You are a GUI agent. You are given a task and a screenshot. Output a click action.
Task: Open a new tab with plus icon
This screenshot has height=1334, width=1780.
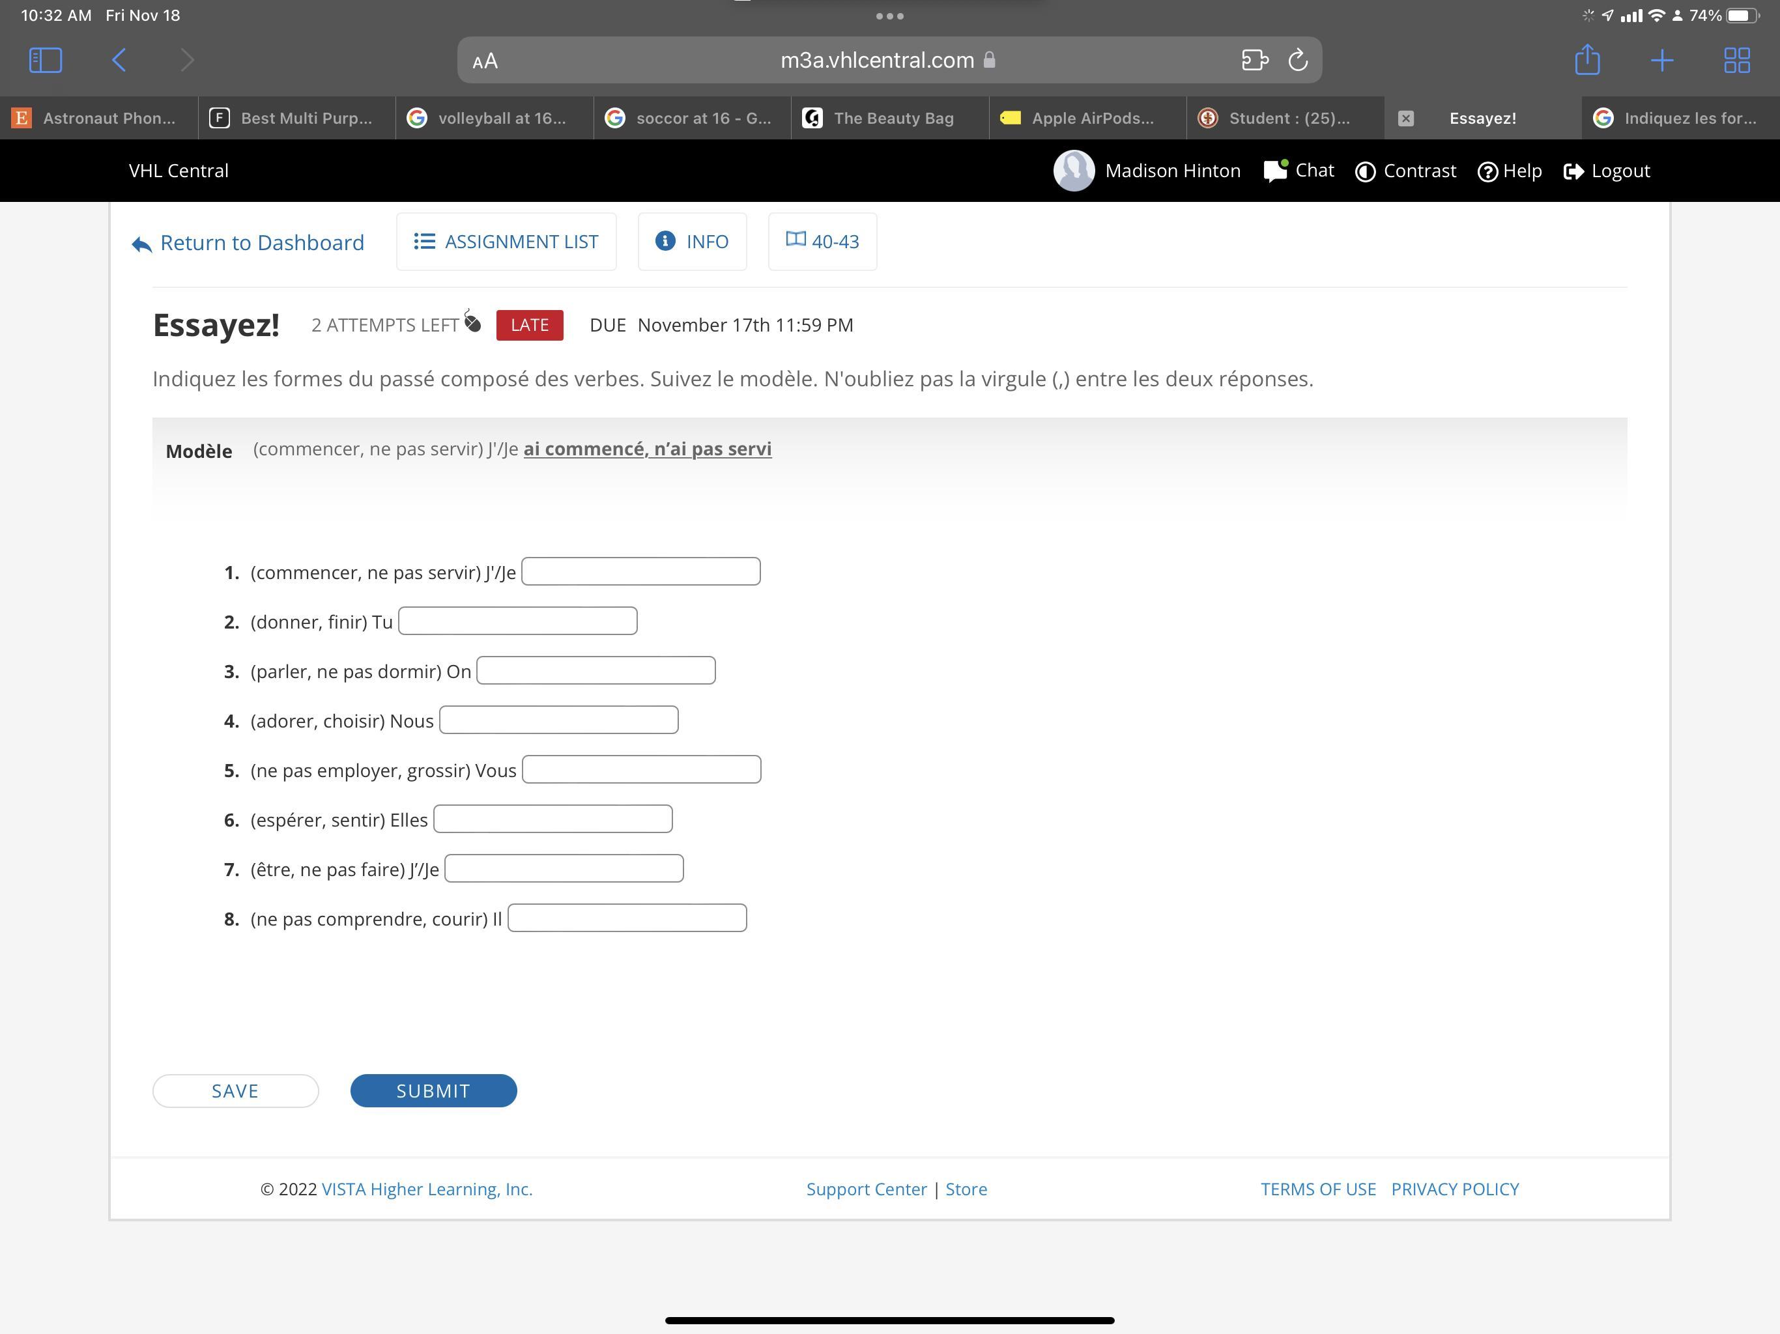coord(1661,61)
